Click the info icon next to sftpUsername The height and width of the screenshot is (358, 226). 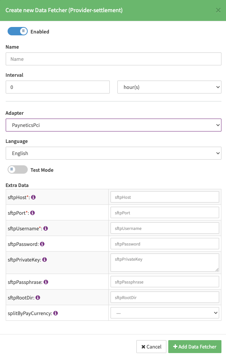[x=46, y=228]
